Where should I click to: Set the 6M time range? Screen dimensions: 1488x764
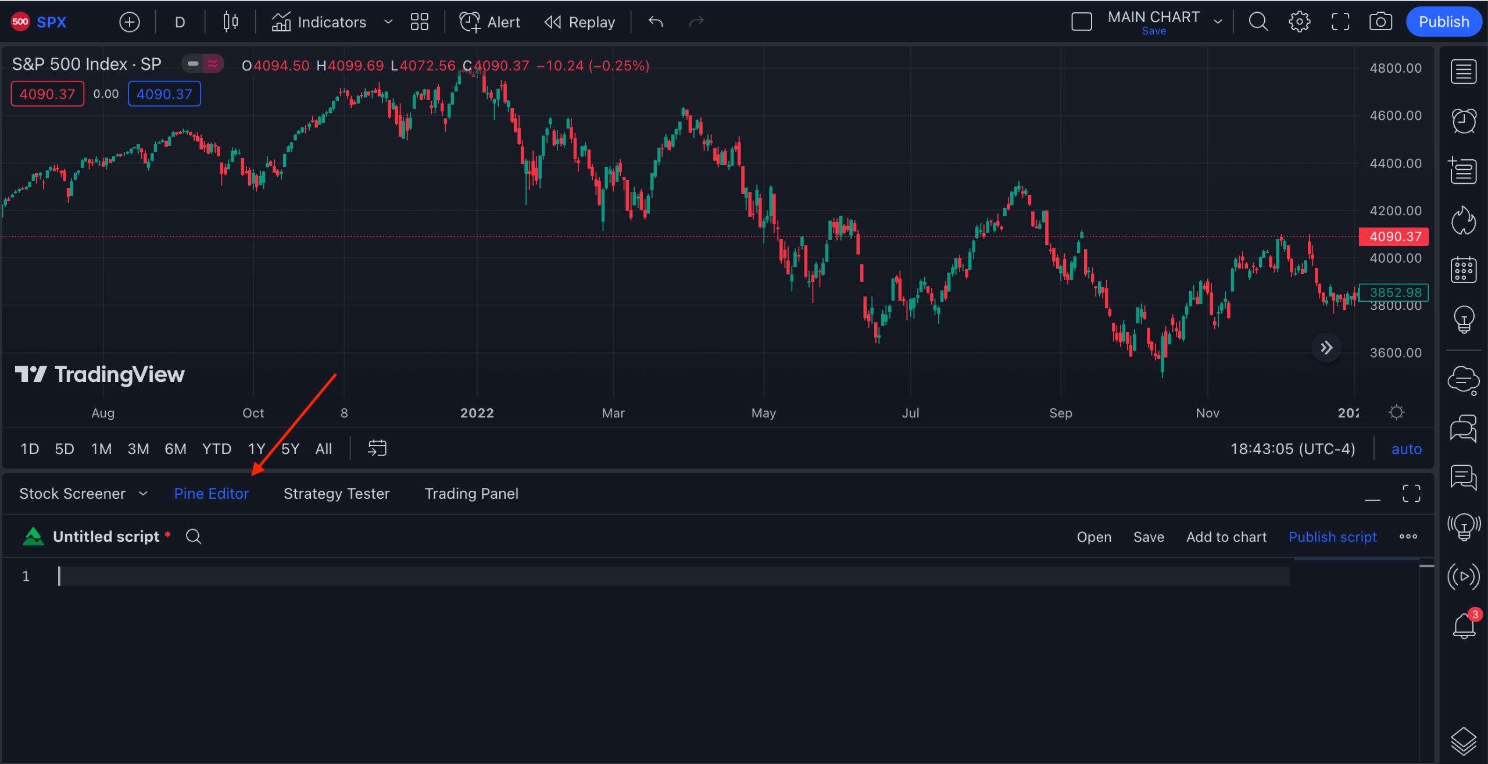point(175,449)
